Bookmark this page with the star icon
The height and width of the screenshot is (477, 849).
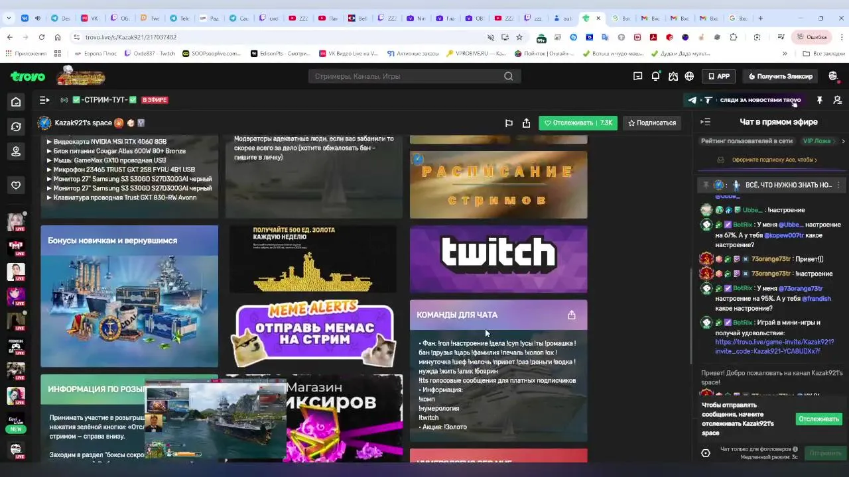click(x=519, y=37)
